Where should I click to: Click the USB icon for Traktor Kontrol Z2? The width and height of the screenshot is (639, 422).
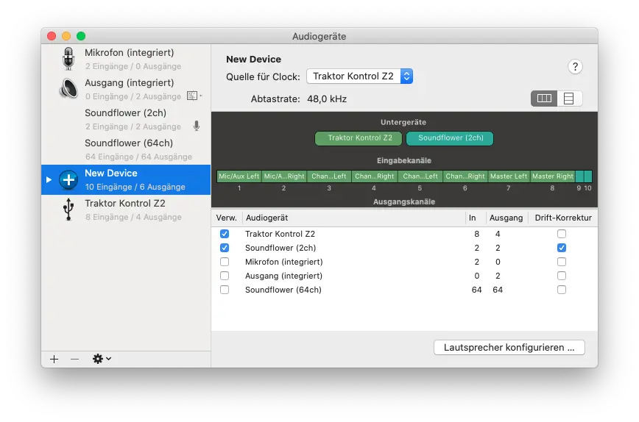click(68, 210)
